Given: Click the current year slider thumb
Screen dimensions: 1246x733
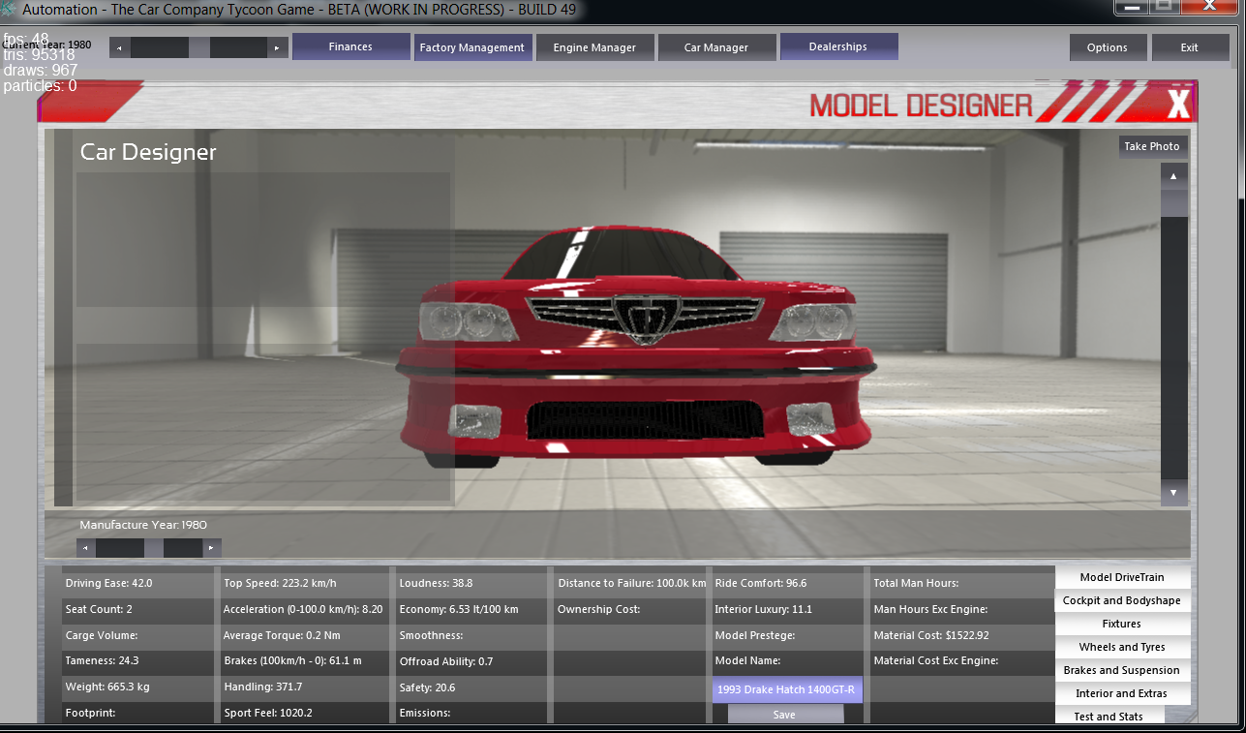Looking at the screenshot, I should point(199,47).
